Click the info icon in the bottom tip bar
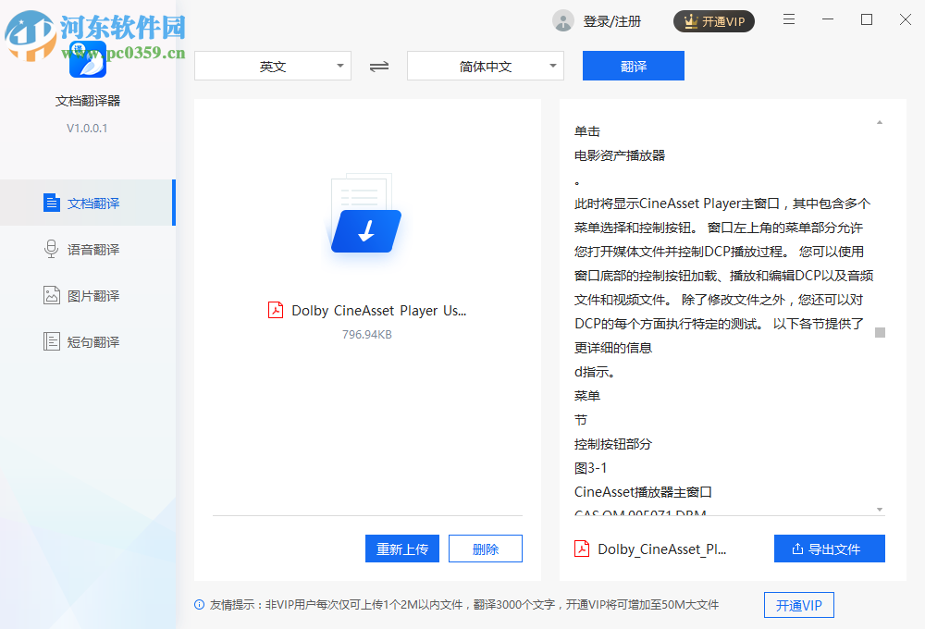The width and height of the screenshot is (925, 629). (198, 605)
